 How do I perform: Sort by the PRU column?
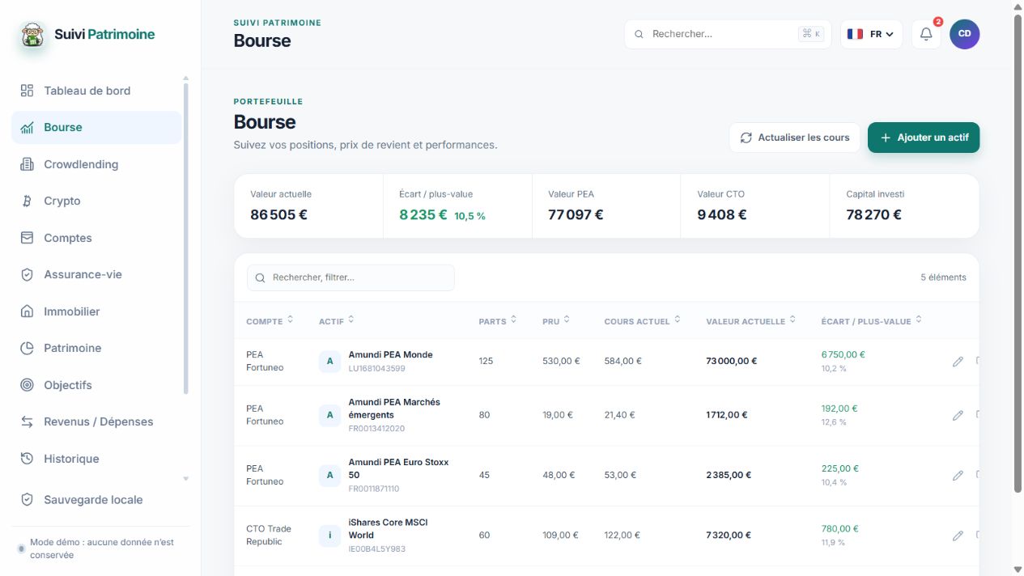[x=556, y=321]
